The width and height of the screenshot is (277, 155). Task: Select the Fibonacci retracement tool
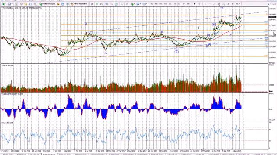(223, 4)
